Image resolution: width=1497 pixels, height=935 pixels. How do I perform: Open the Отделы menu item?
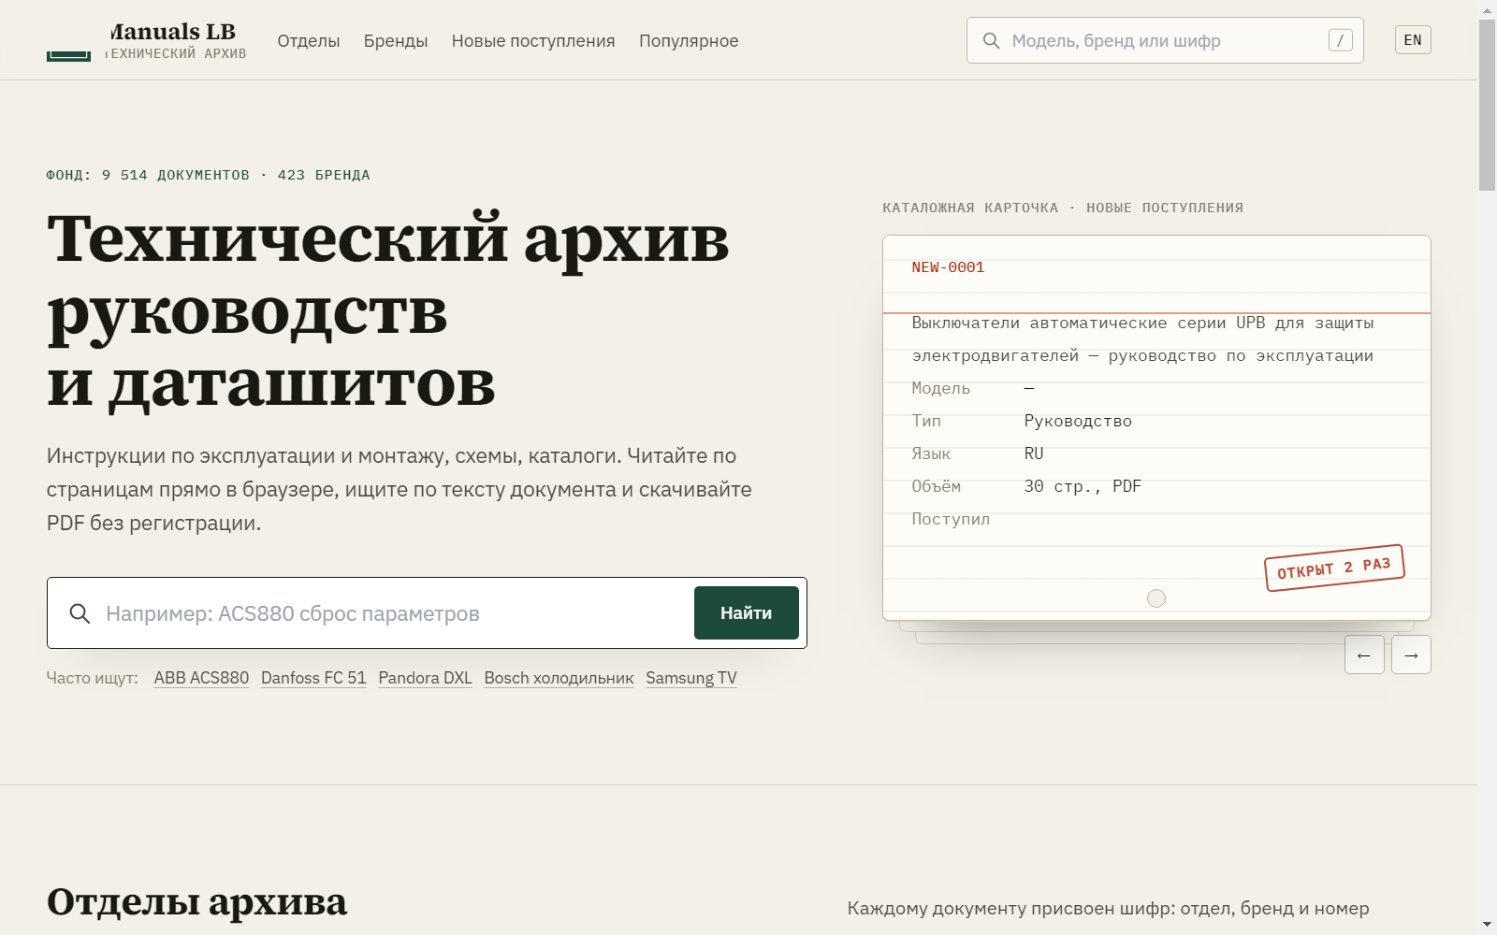309,41
